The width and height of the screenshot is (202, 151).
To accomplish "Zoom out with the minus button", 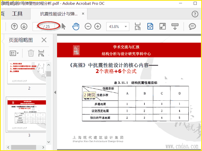I will coord(88,26).
